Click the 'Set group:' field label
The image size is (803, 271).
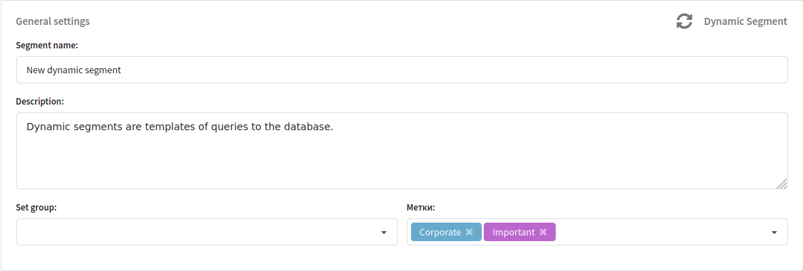point(36,208)
